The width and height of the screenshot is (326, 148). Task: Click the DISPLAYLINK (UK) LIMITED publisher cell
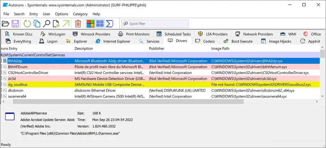coord(177,91)
